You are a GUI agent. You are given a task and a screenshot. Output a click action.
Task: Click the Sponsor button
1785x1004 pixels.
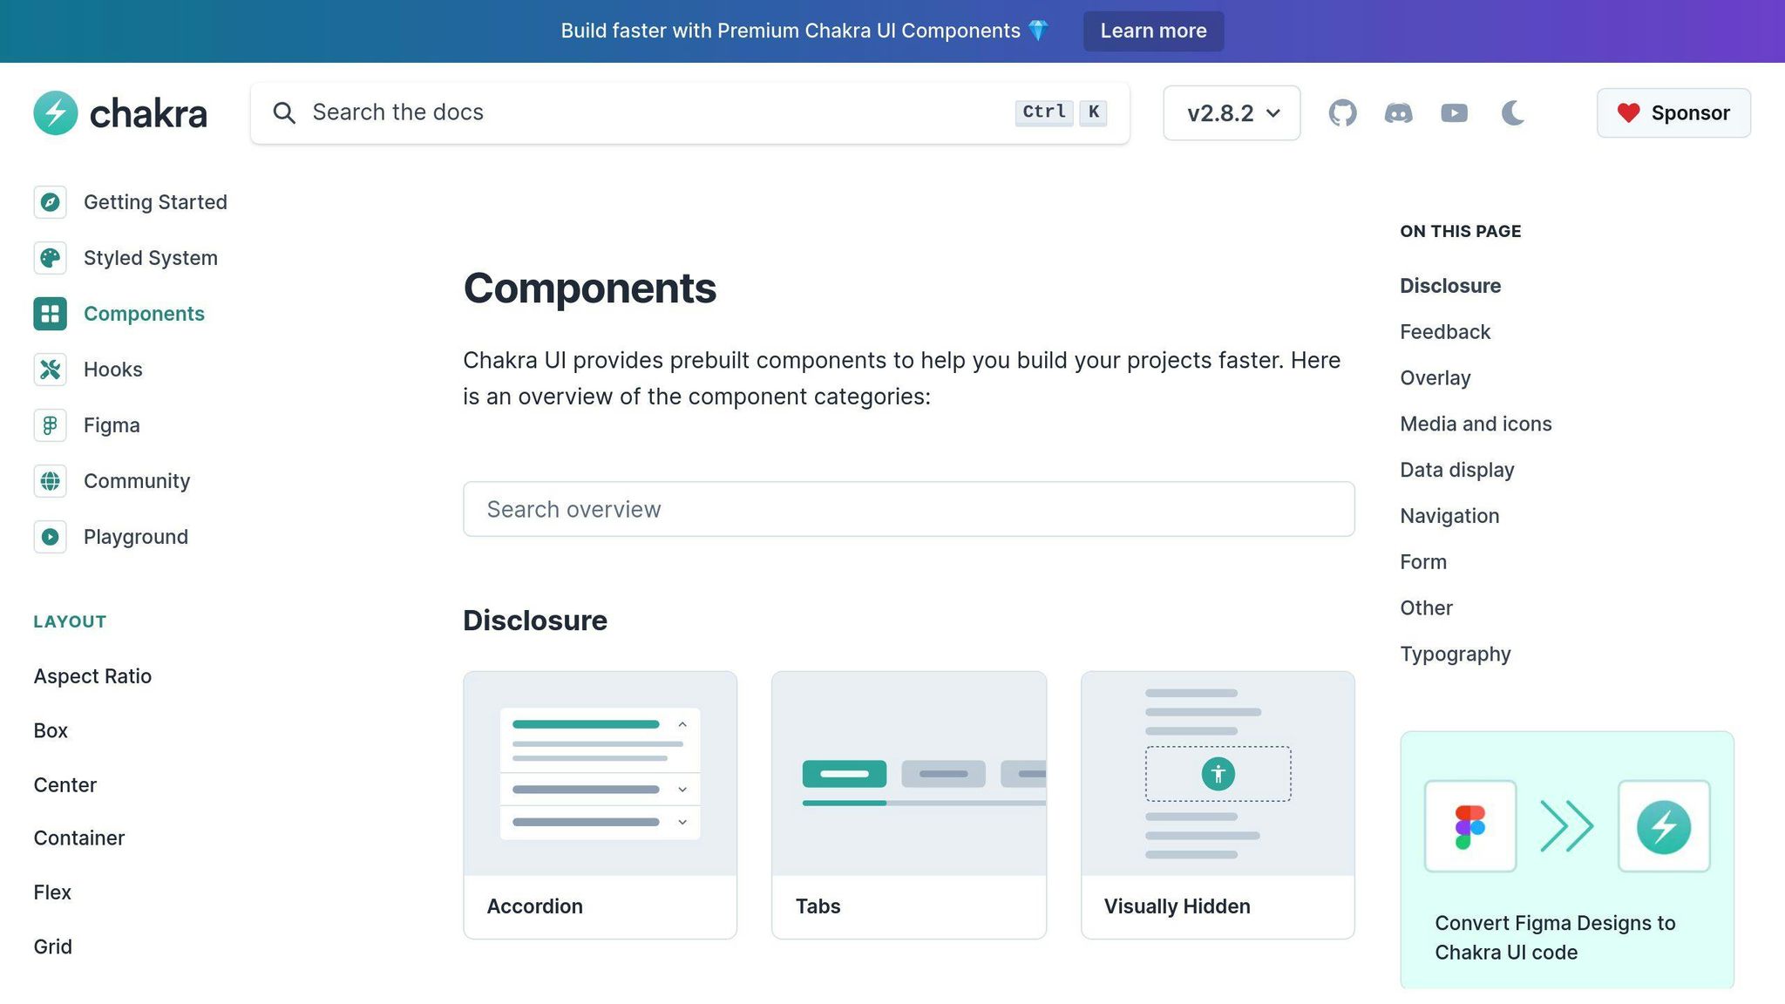[1673, 113]
